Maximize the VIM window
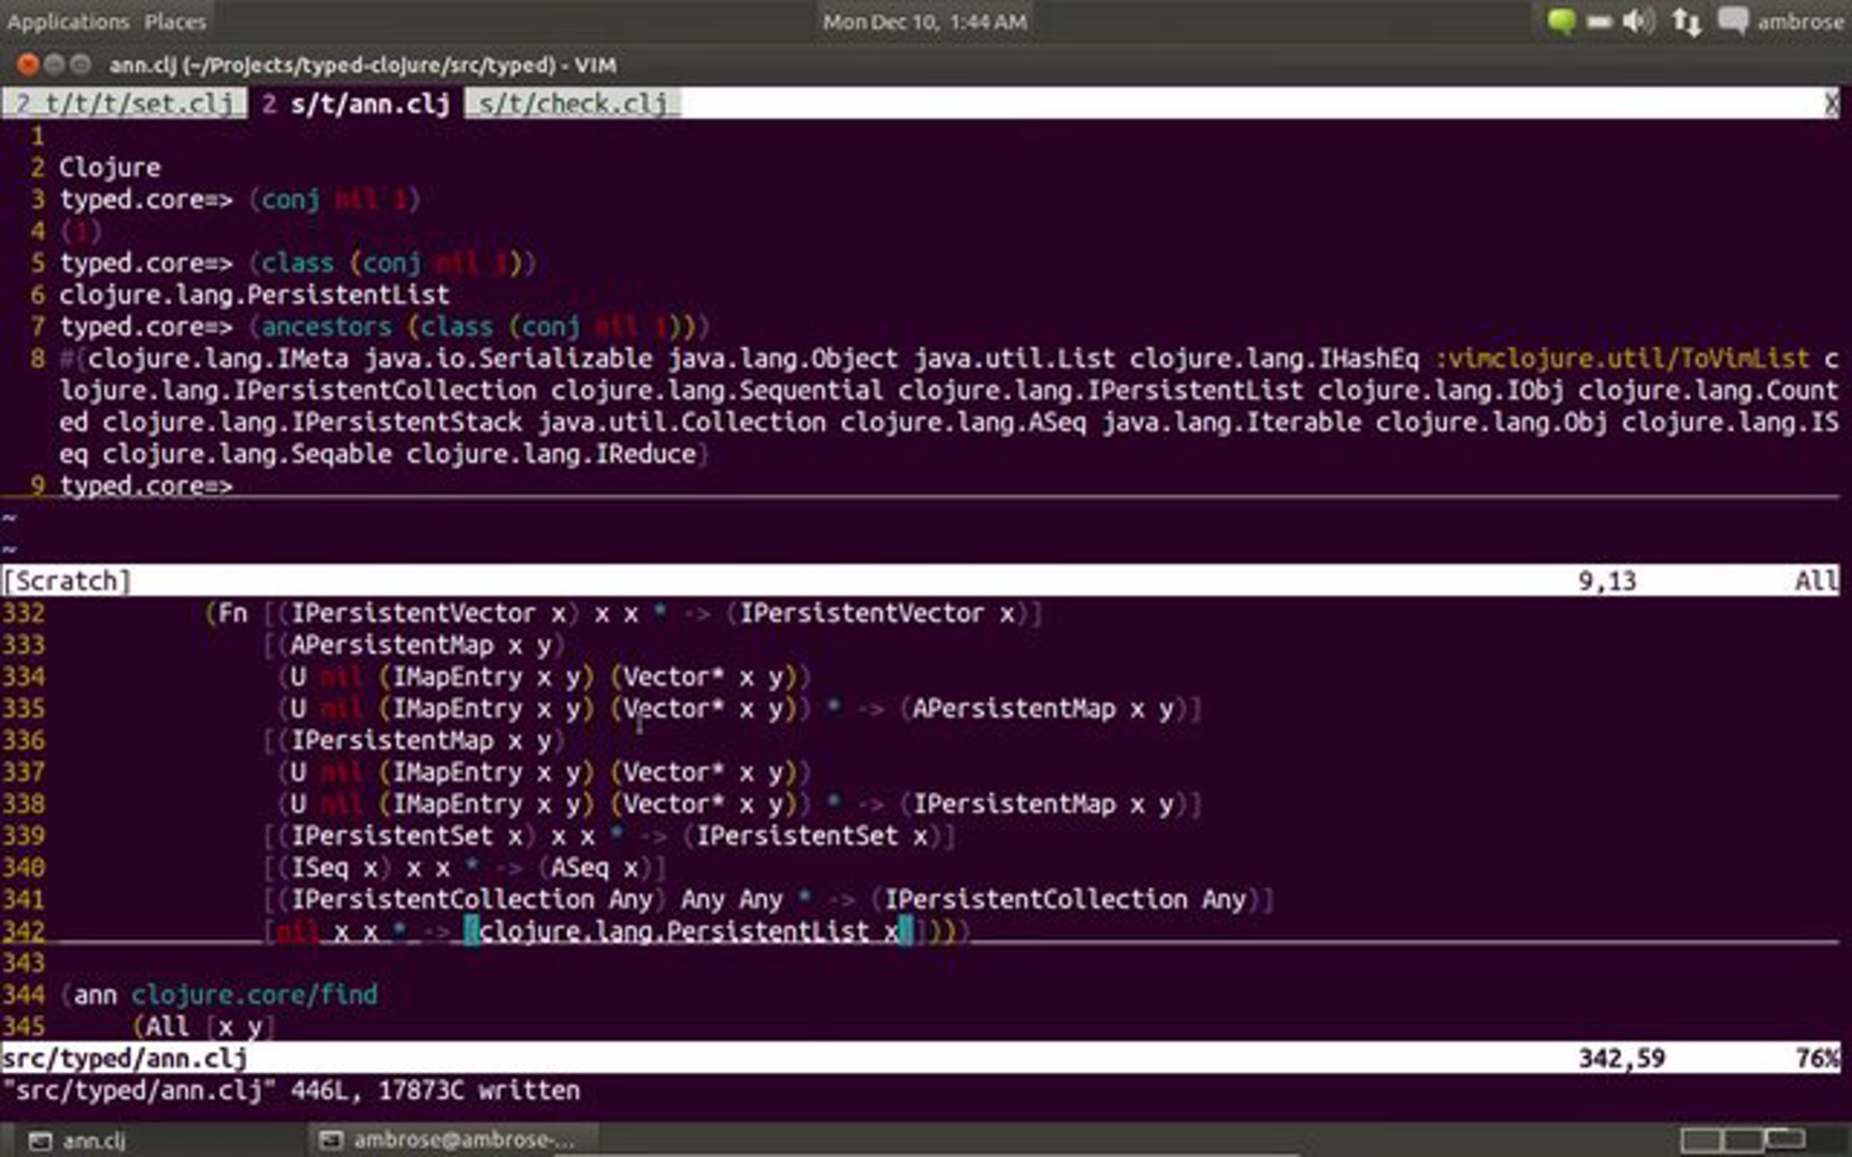 point(80,65)
